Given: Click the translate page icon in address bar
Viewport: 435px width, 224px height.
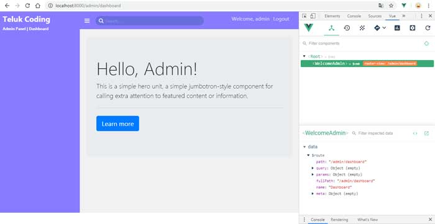Looking at the screenshot, I should click(381, 6).
